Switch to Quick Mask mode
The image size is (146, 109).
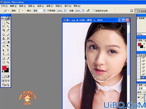click(8, 76)
